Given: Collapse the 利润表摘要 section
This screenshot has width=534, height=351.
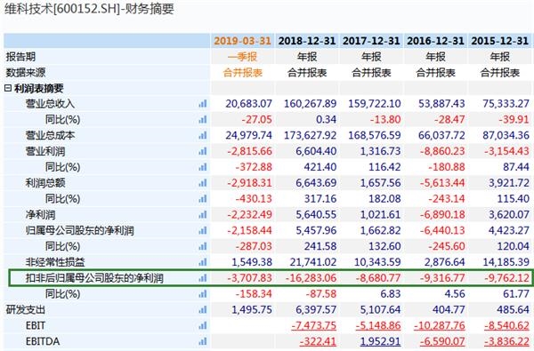Looking at the screenshot, I should coord(8,89).
